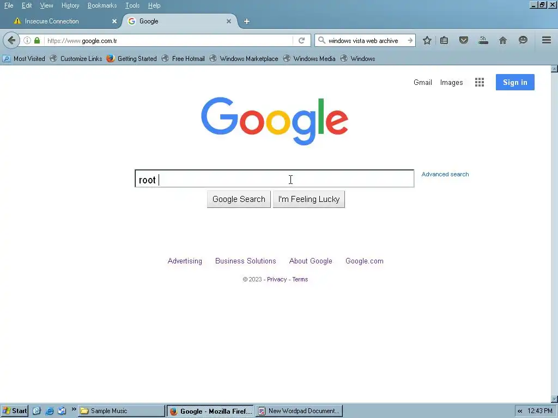Open the Getting Started bookmark
This screenshot has width=558, height=418.
click(x=132, y=59)
